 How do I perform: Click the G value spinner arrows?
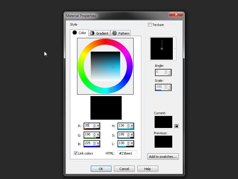coord(95,135)
